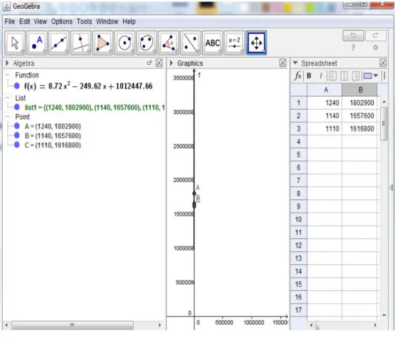Select the Reflect about Line tool

click(191, 43)
